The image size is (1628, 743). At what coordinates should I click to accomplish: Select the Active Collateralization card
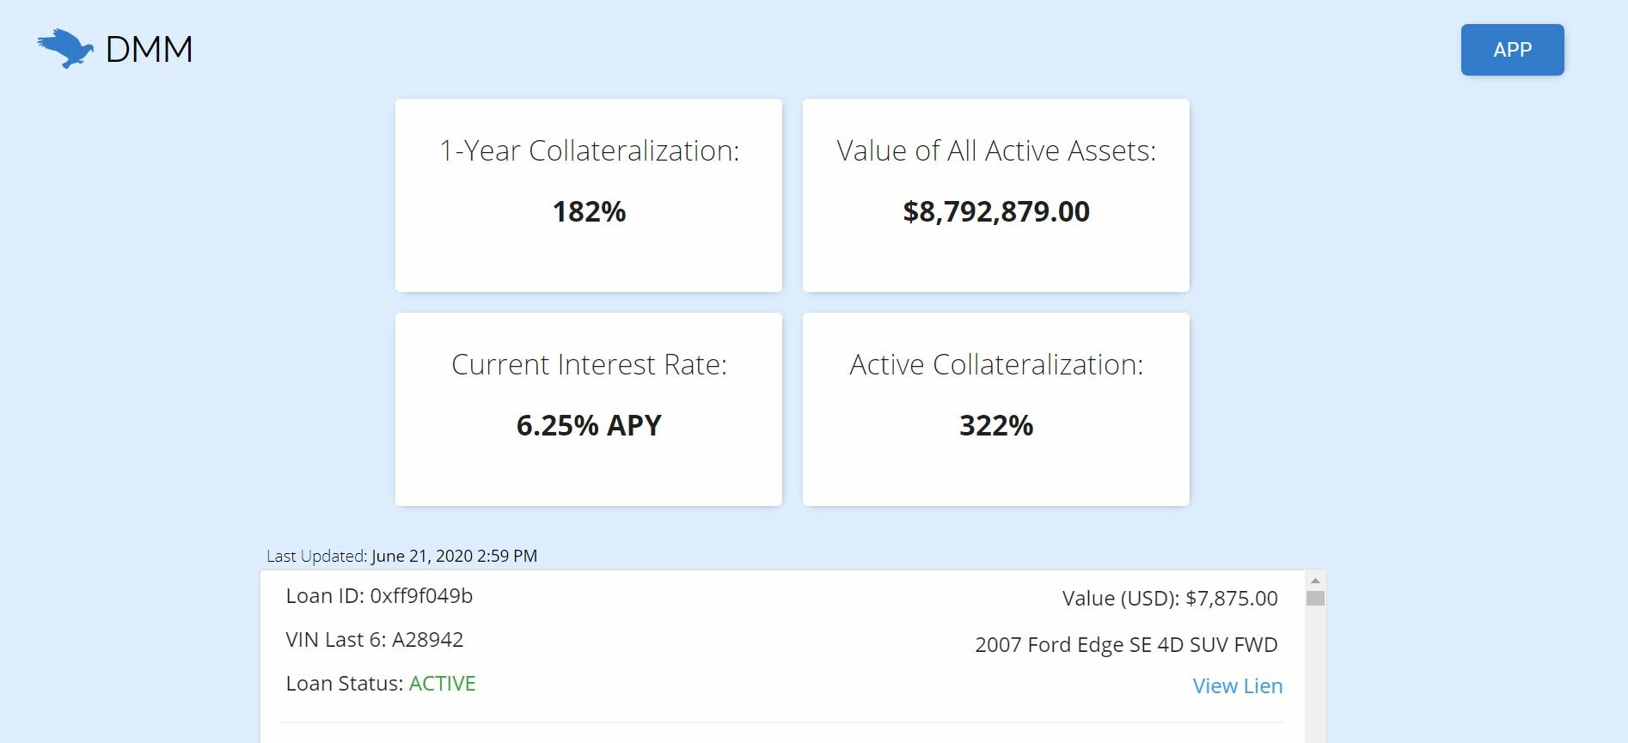click(995, 410)
